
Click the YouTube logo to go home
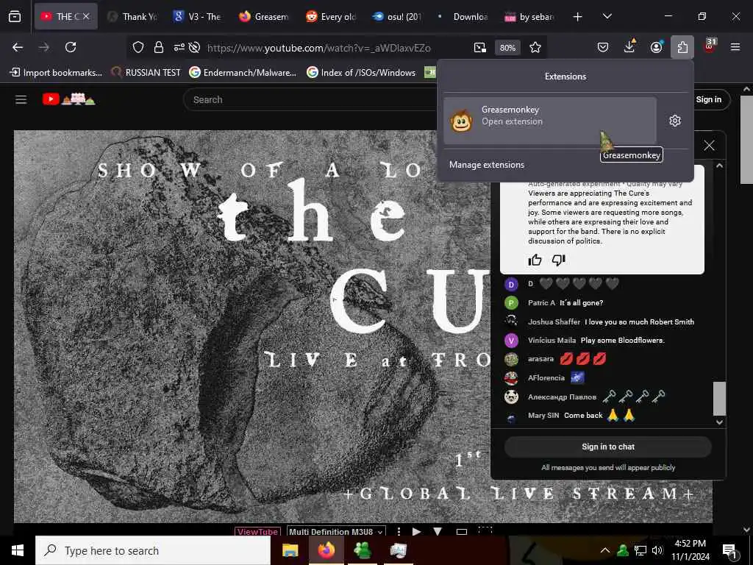pos(68,99)
